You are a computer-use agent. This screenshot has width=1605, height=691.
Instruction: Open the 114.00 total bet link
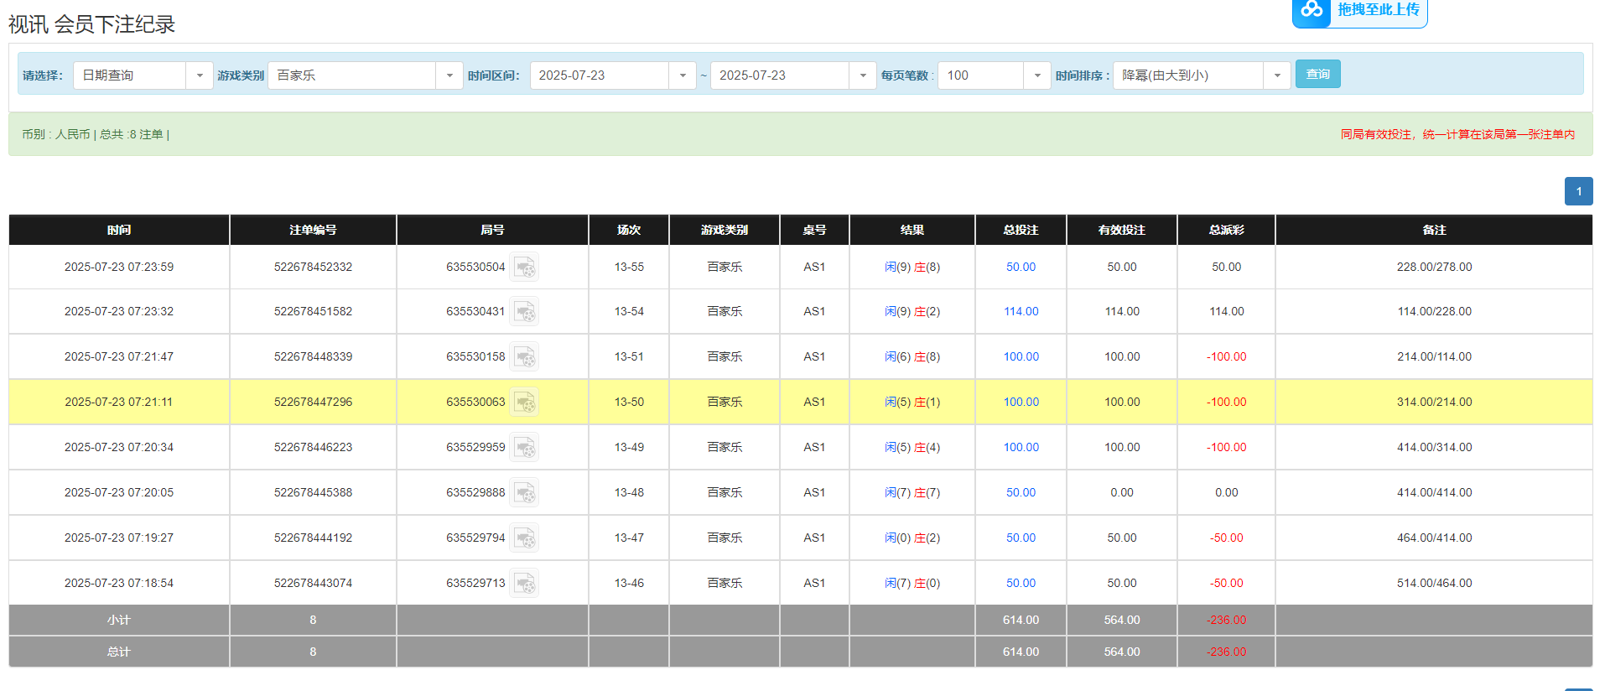[x=1021, y=312]
